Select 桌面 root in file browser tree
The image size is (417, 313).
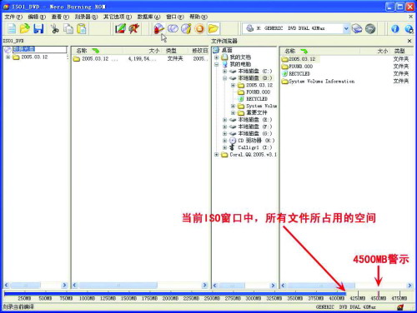(227, 50)
